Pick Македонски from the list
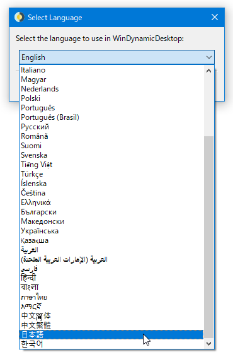This screenshot has width=233, height=357. pos(111,221)
